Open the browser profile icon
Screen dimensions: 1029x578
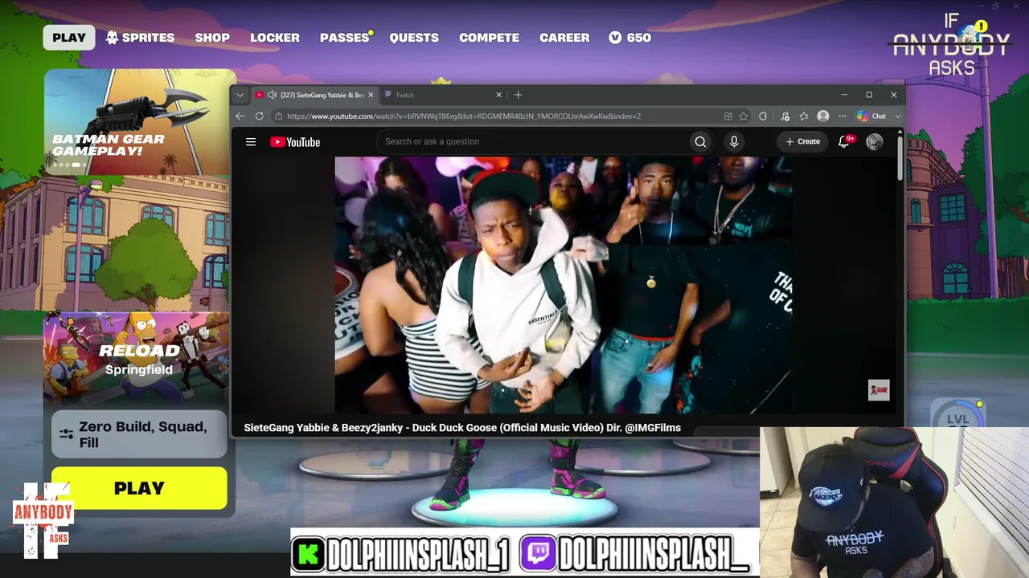(x=823, y=116)
